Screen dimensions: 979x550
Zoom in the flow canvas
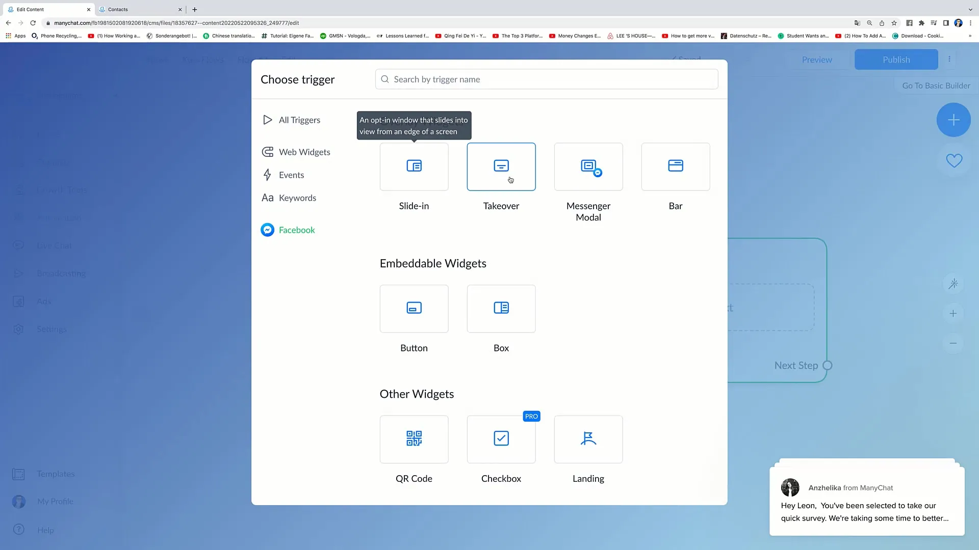(953, 314)
